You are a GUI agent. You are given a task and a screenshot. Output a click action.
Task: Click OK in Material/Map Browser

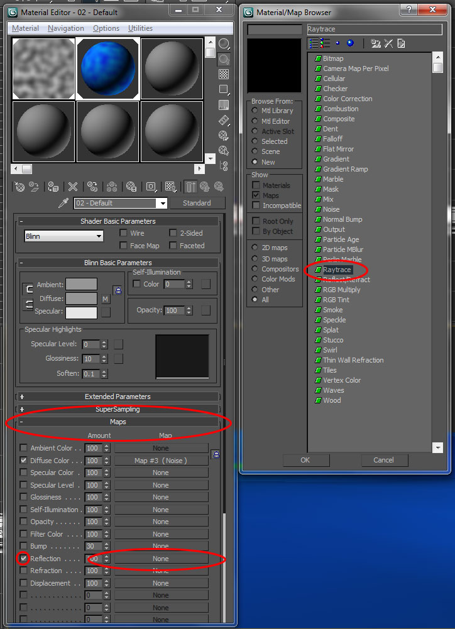tap(305, 460)
